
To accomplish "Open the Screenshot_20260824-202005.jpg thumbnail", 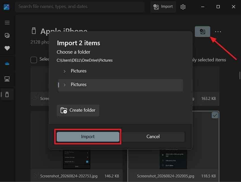I will coord(173,159).
